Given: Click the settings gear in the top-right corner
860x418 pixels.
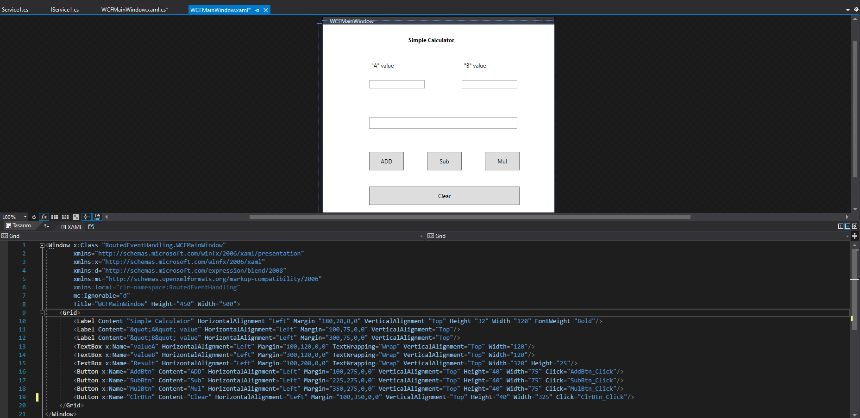Looking at the screenshot, I should 856,9.
